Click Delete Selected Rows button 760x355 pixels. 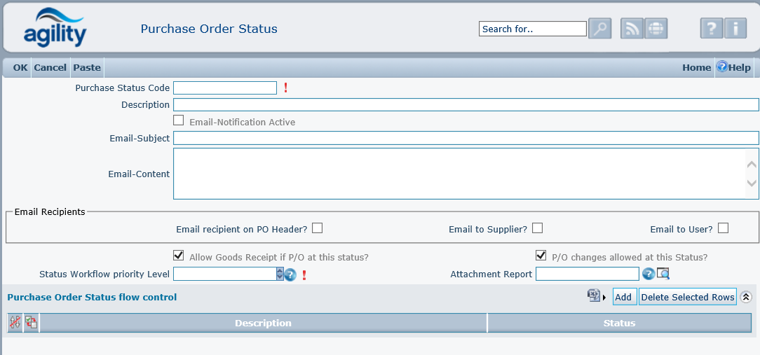687,297
